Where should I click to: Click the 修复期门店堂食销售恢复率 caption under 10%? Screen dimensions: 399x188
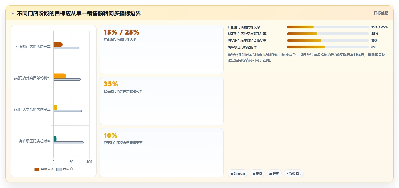click(x=123, y=143)
